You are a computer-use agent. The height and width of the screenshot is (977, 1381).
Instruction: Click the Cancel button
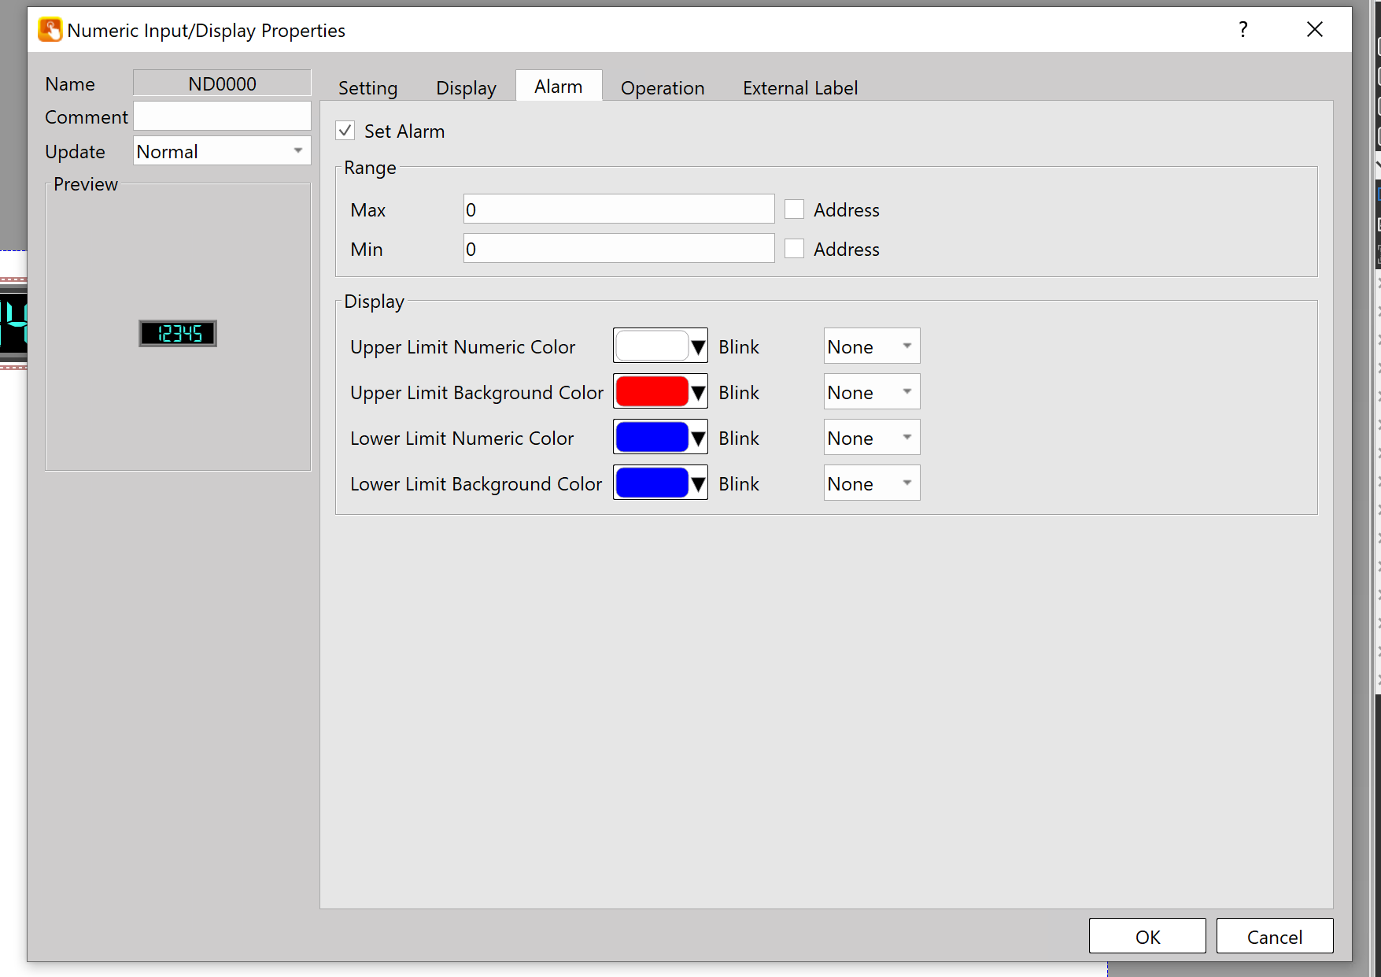[x=1274, y=936]
